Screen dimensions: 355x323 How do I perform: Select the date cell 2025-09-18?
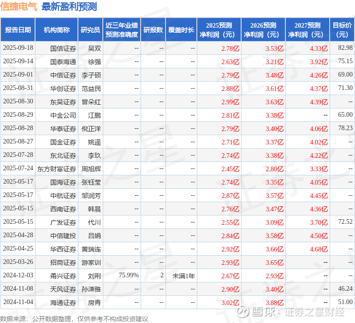click(18, 48)
